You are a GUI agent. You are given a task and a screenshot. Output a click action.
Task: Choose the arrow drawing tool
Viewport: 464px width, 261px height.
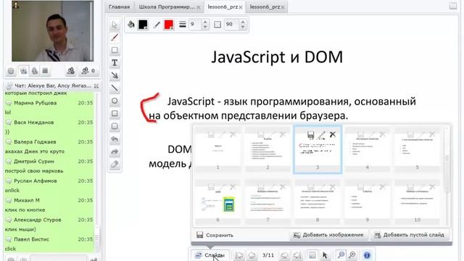[x=115, y=75]
